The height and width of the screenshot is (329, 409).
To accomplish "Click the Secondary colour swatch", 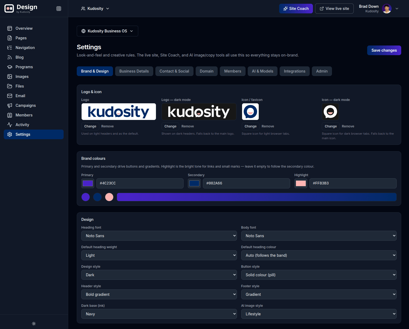I will click(x=194, y=183).
